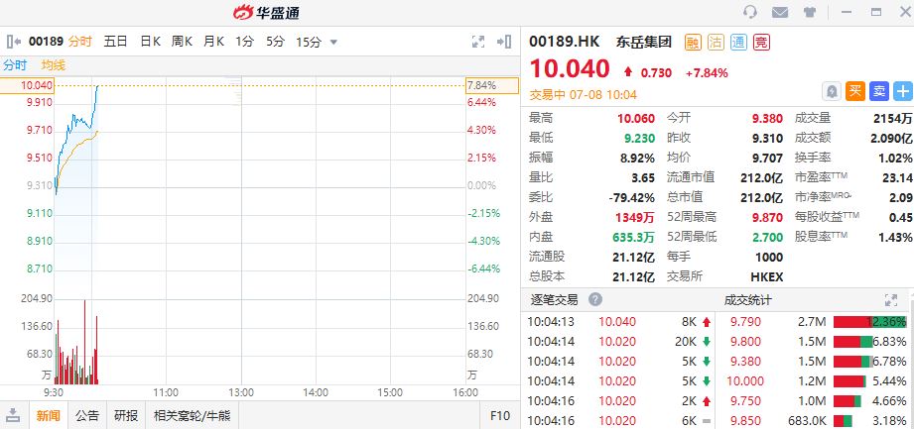
Task: Click the 52周最高 value 9.870
Action: pyautogui.click(x=768, y=217)
